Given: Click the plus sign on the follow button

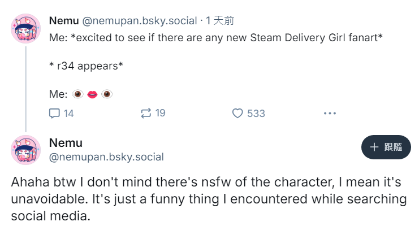Looking at the screenshot, I should pyautogui.click(x=374, y=147).
